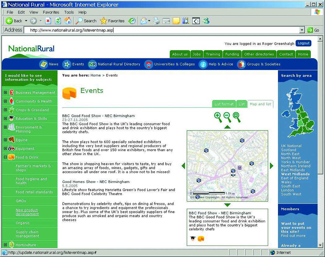Open the National Rural Directory NR icon
The height and width of the screenshot is (257, 325).
(92, 64)
